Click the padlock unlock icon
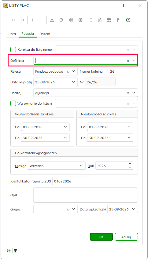 coord(100,20)
